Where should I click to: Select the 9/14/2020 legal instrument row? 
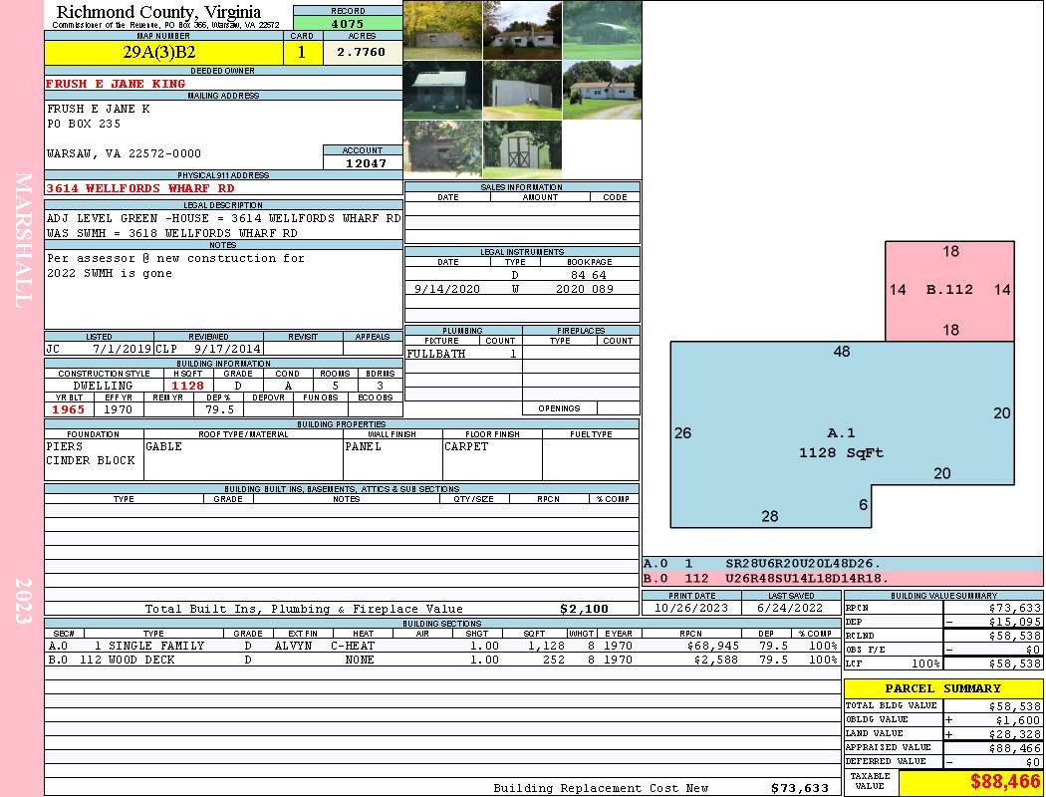pyautogui.click(x=522, y=289)
